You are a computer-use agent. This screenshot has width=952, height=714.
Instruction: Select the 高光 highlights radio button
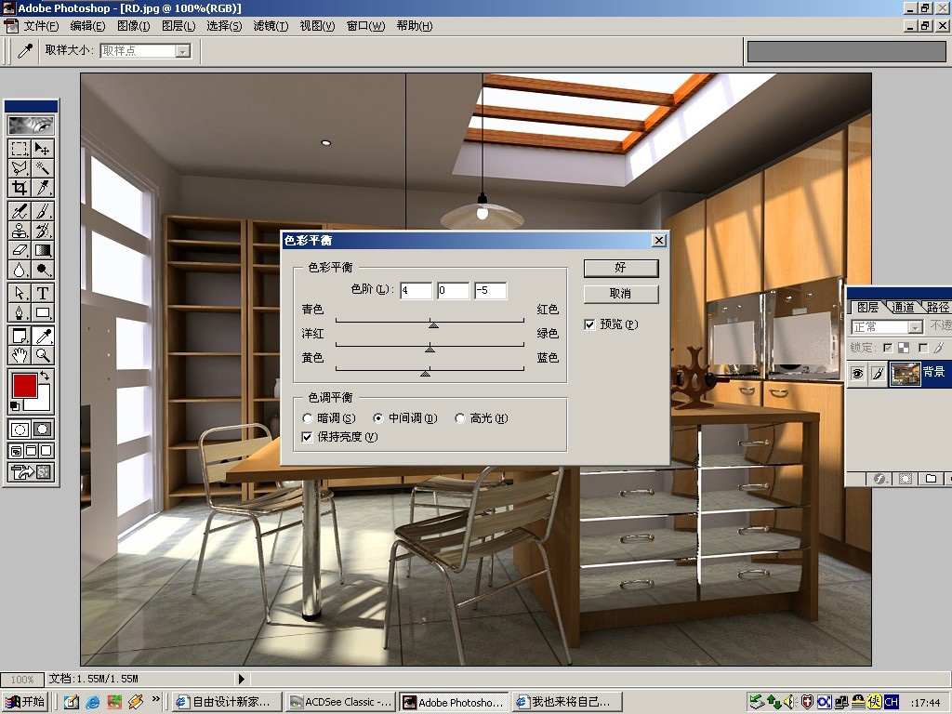(x=459, y=418)
